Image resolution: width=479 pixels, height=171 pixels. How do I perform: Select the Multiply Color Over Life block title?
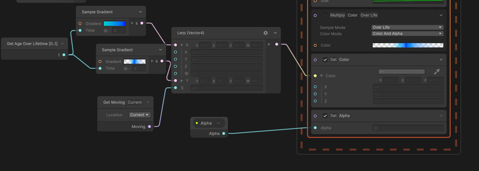(354, 15)
